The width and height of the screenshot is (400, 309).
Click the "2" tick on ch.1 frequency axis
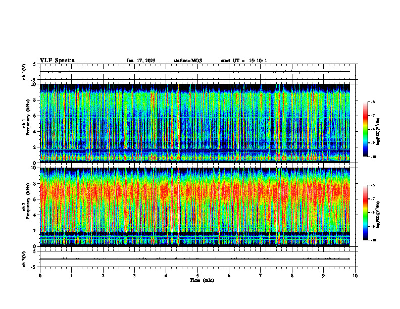[x=35, y=147]
